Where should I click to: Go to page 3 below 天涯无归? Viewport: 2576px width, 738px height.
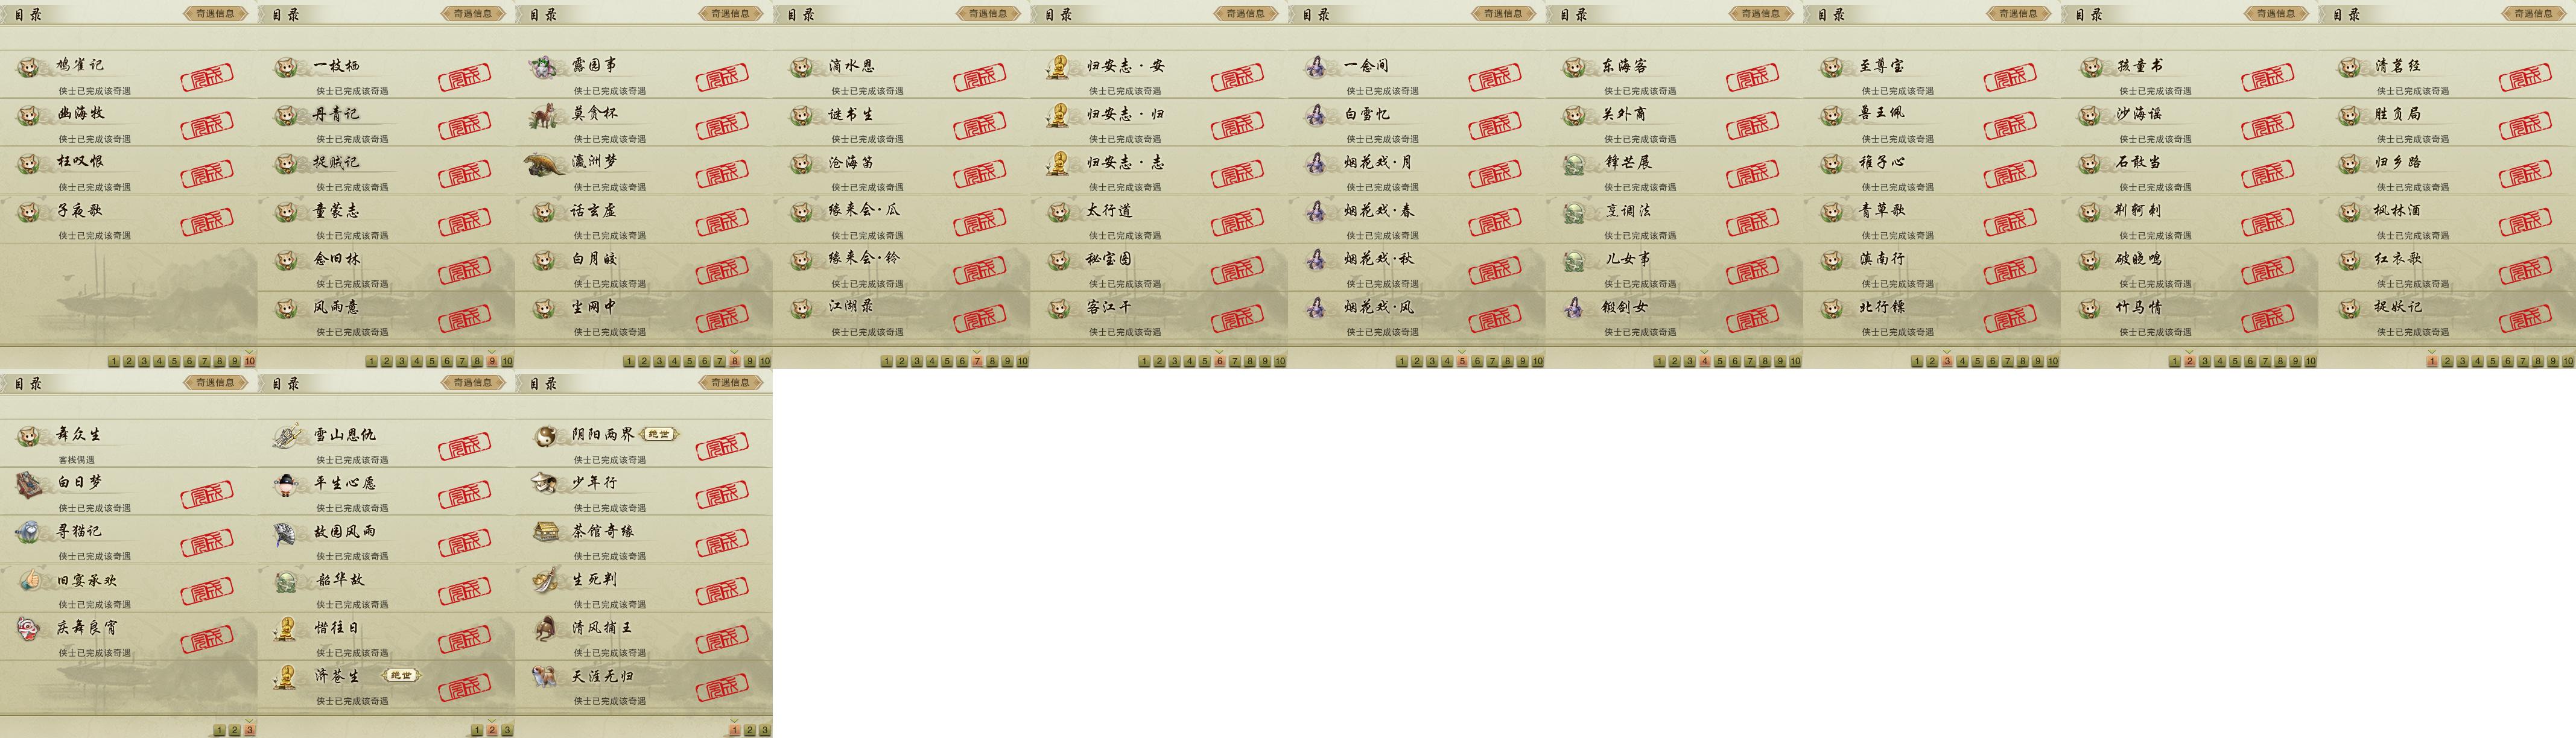tap(765, 731)
